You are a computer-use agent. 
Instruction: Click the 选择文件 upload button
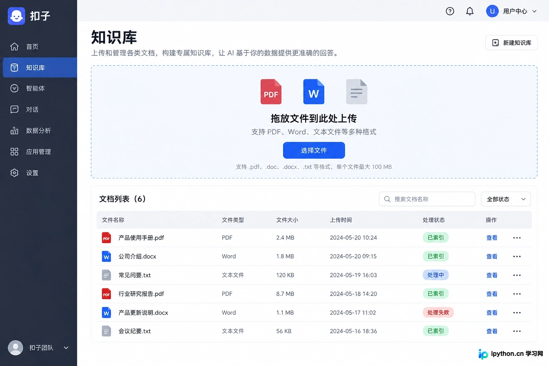[314, 150]
